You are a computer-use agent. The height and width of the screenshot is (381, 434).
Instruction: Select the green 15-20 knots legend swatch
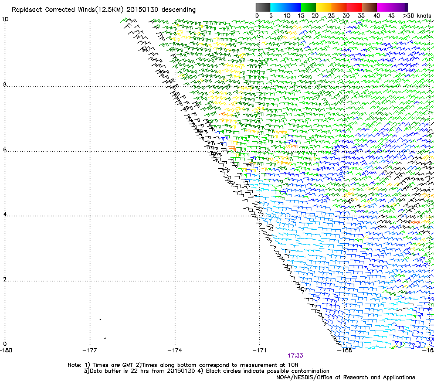pos(308,7)
